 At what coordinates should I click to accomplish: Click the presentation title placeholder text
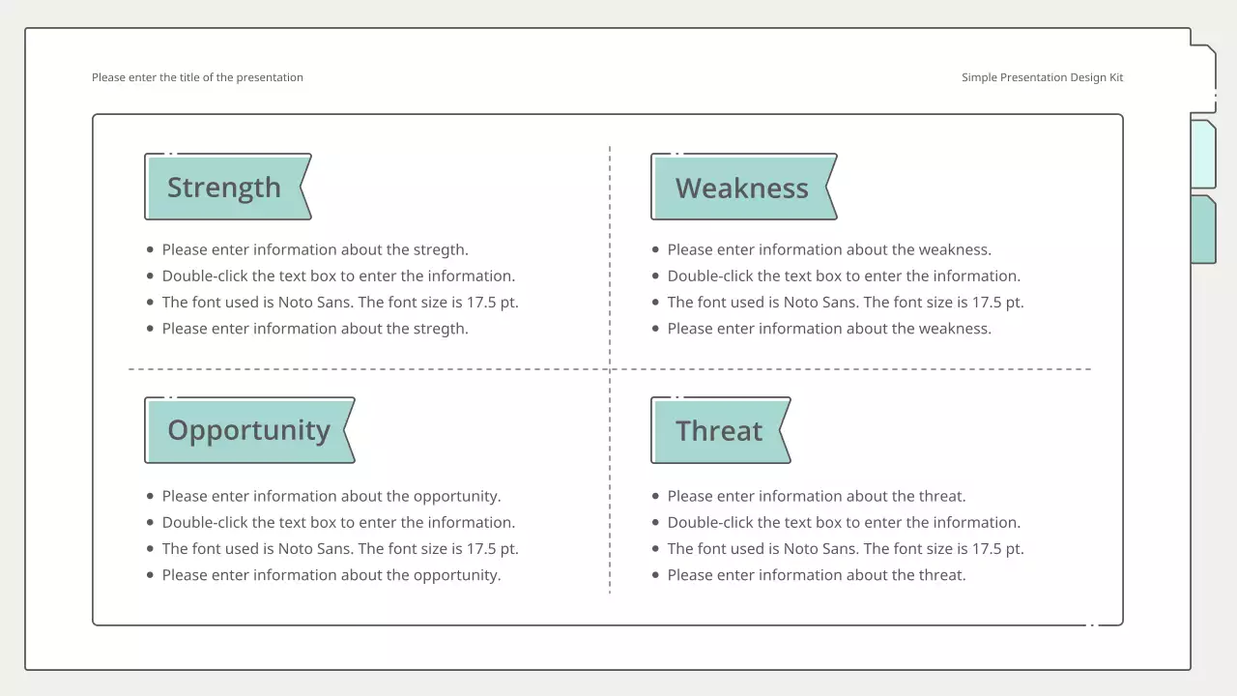click(x=197, y=77)
